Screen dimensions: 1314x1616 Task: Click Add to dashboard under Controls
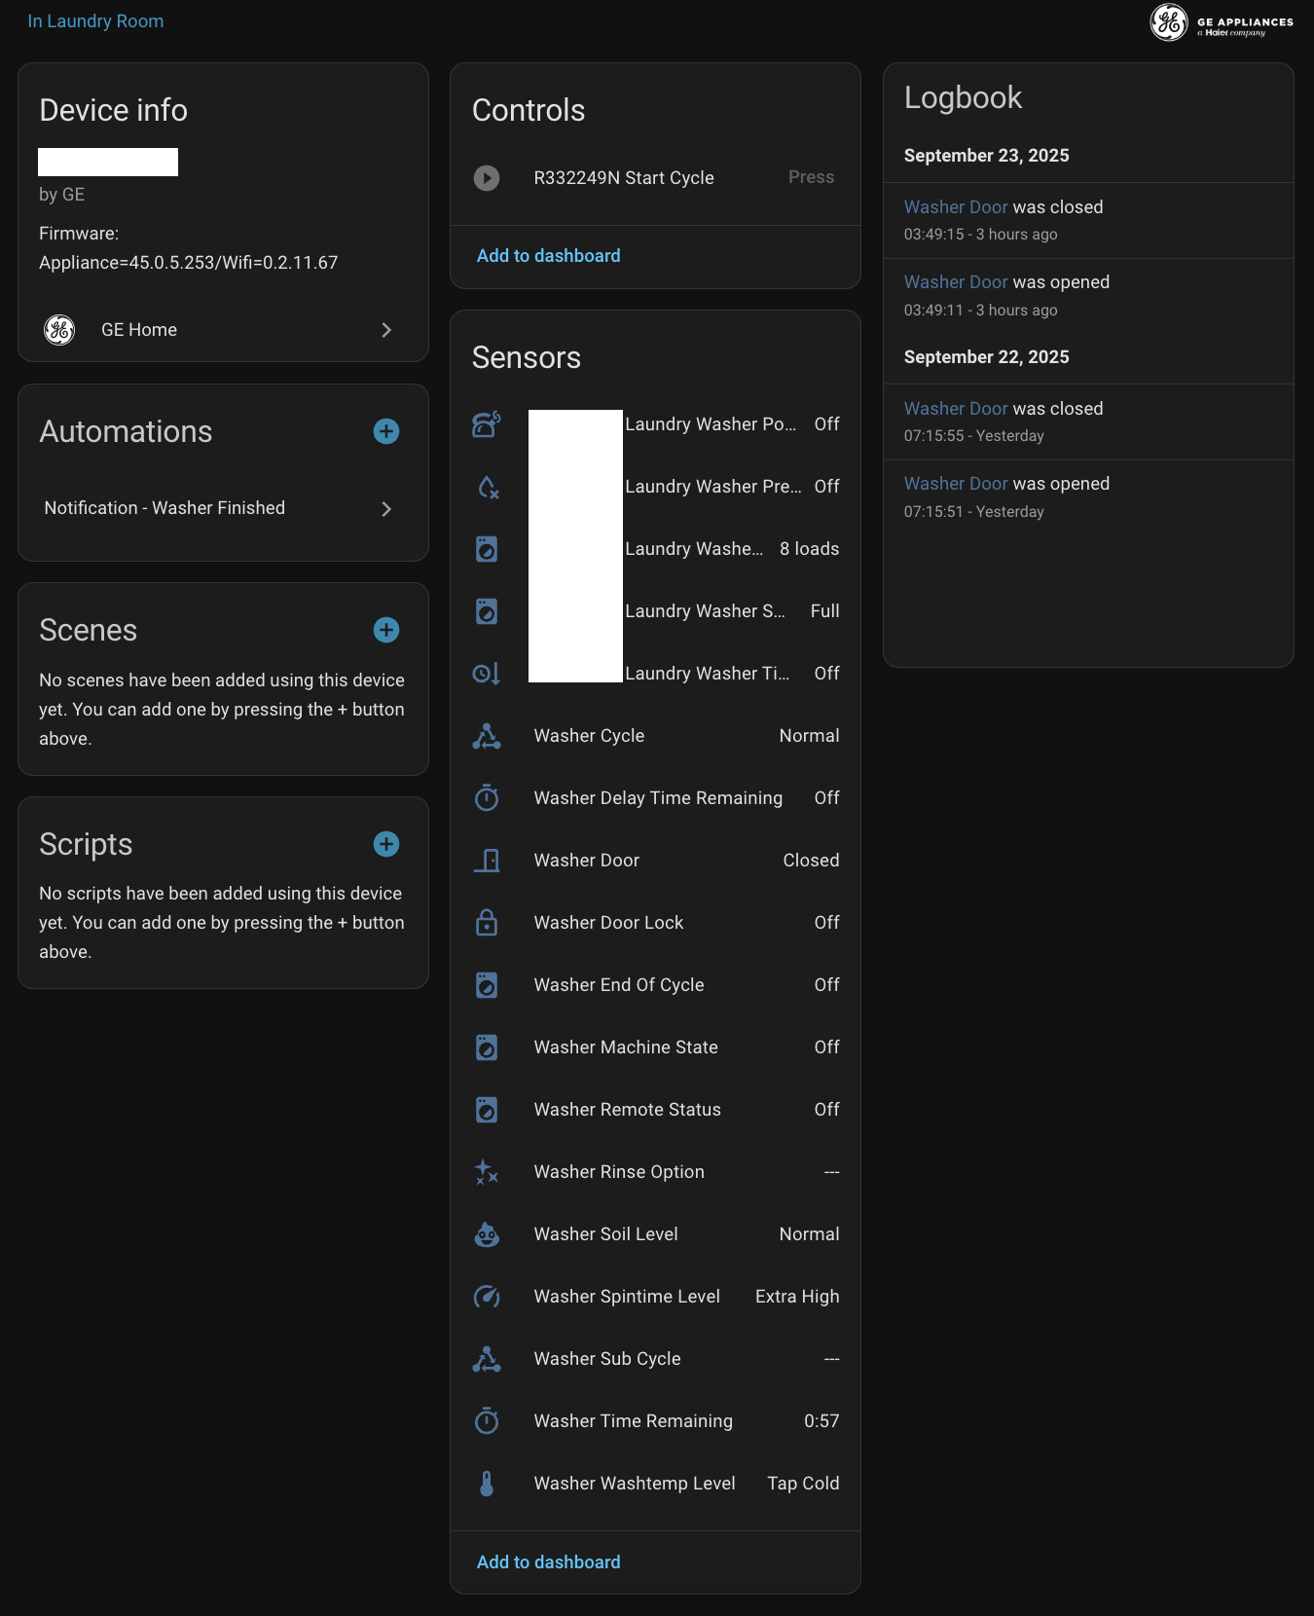548,256
